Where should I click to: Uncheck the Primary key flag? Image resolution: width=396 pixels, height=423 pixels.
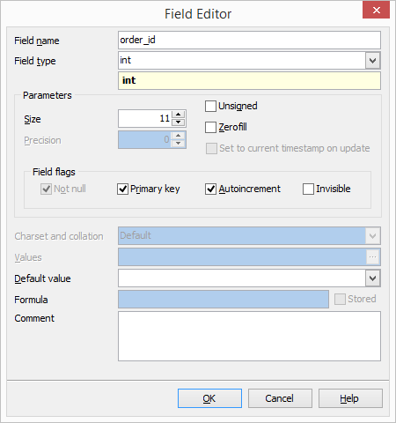click(x=122, y=189)
